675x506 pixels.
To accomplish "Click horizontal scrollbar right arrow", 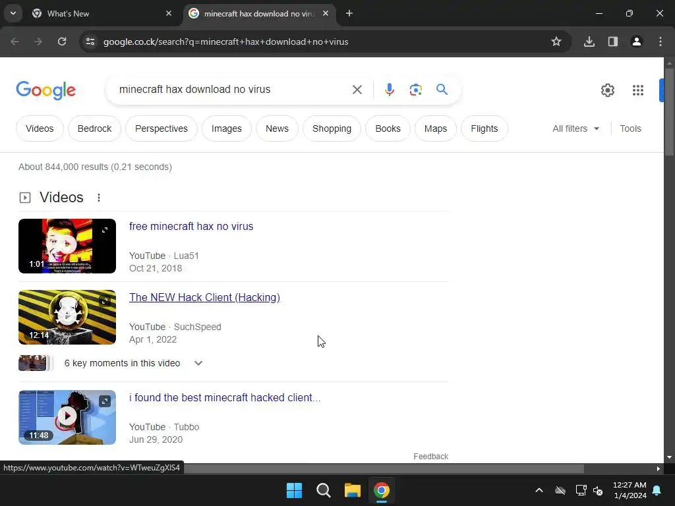I will (x=659, y=468).
